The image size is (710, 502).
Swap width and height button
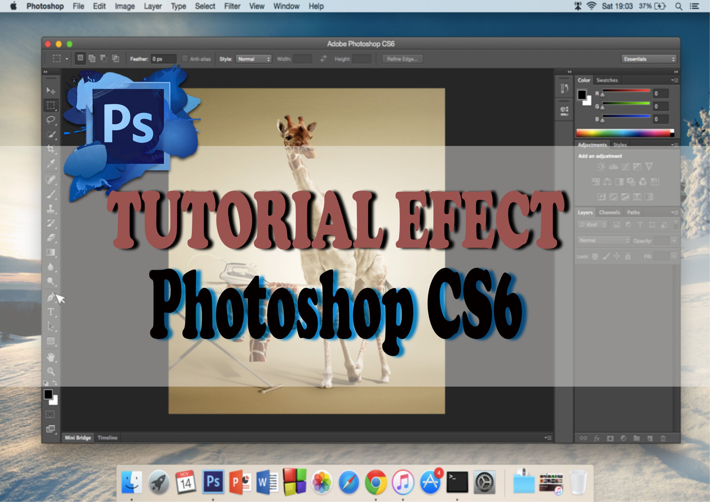(323, 59)
